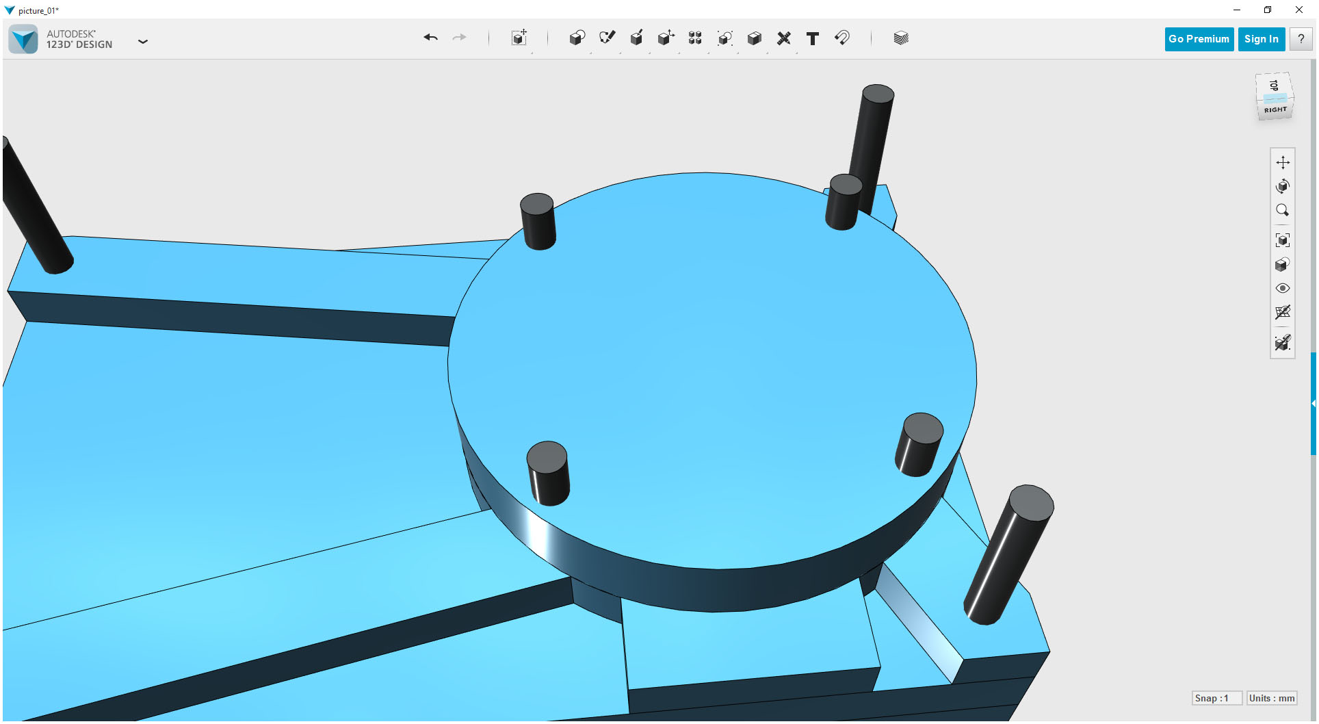Toggle sketch visibility in the sidebar
Viewport: 1319px width, 724px height.
pyautogui.click(x=1283, y=344)
